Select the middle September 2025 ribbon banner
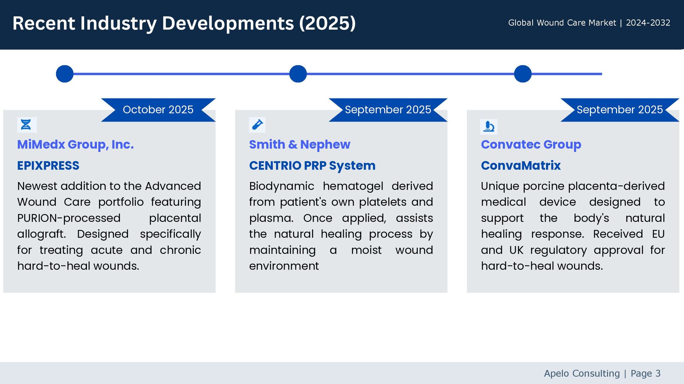Image resolution: width=684 pixels, height=384 pixels. (x=388, y=110)
